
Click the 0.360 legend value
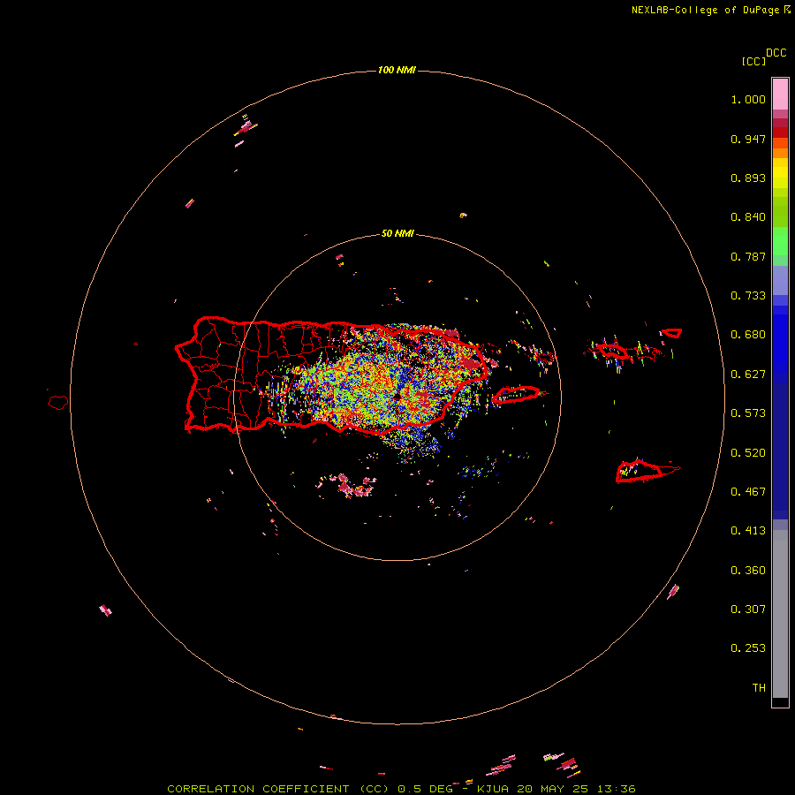[x=748, y=571]
